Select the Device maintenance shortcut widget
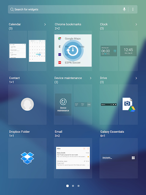146x195 pixels. coord(63,105)
